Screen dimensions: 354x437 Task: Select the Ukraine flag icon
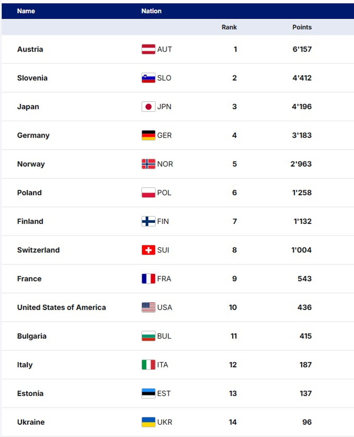(x=148, y=422)
